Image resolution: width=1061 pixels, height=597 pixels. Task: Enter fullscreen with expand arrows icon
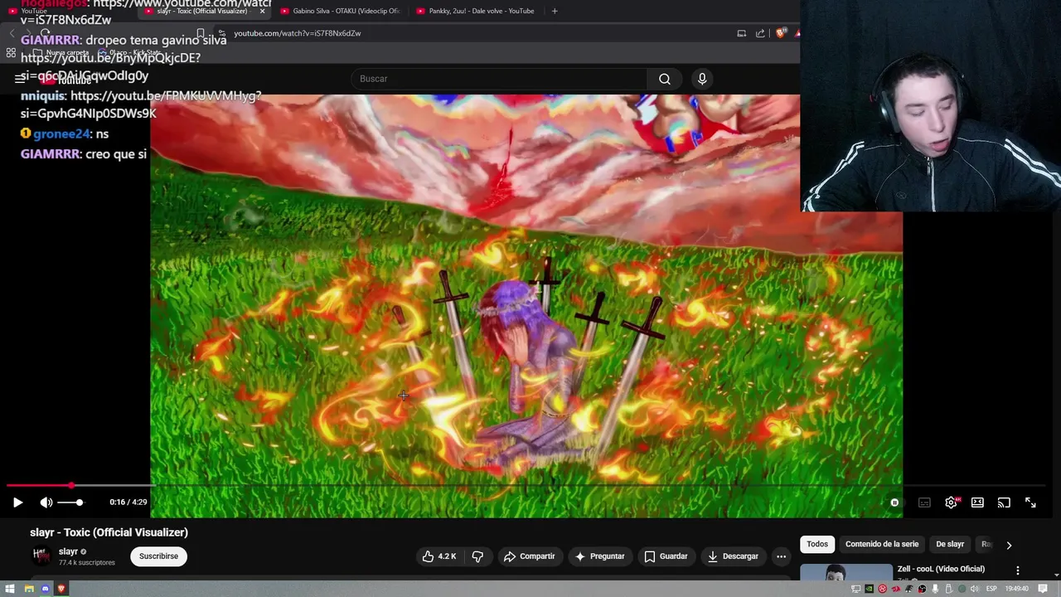click(1030, 502)
